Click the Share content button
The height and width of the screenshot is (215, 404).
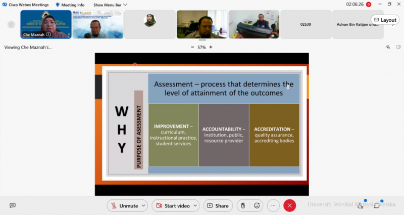[217, 206]
